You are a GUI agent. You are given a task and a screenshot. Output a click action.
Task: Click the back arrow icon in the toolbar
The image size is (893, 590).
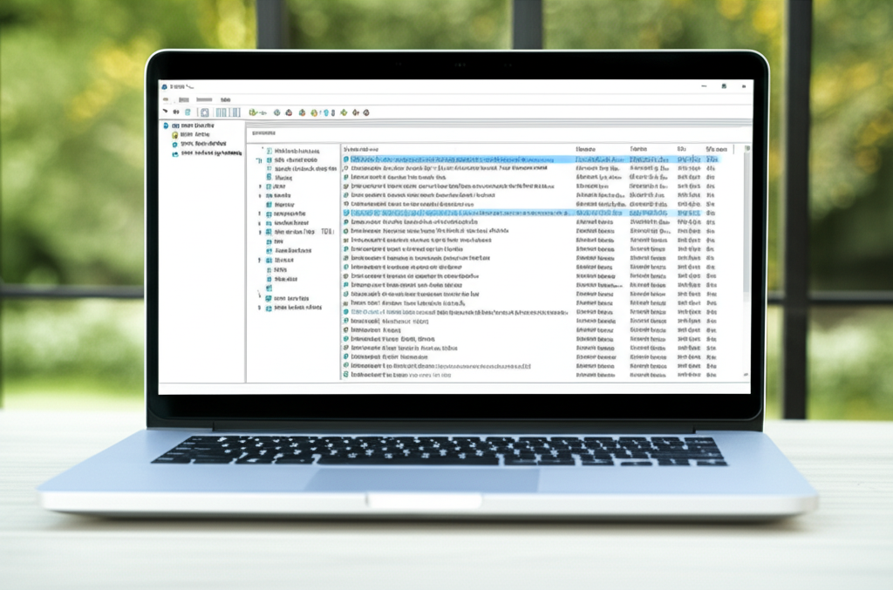click(165, 112)
